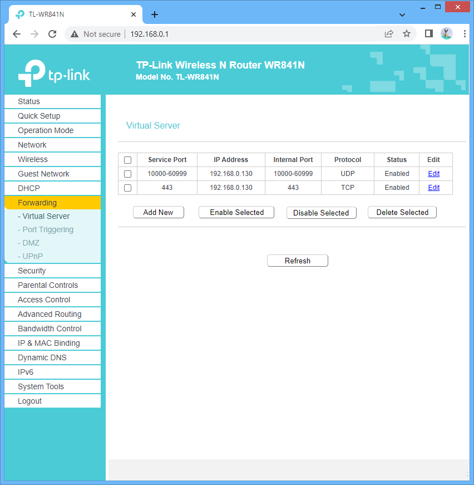Screen dimensions: 474x485
Task: Check the 10000-60999 UDP rule checkbox
Action: (x=127, y=174)
